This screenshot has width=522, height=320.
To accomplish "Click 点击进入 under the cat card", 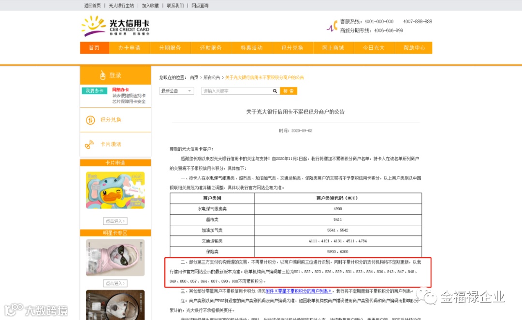I will click(115, 283).
